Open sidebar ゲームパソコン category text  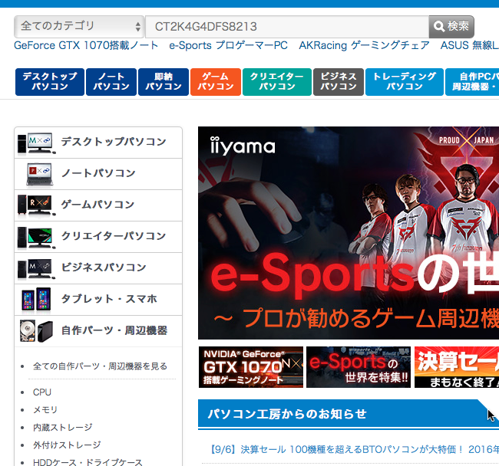click(x=97, y=204)
